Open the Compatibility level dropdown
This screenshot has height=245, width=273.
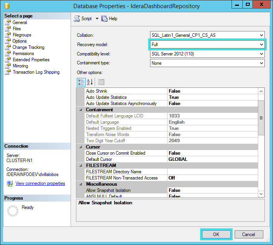[261, 54]
